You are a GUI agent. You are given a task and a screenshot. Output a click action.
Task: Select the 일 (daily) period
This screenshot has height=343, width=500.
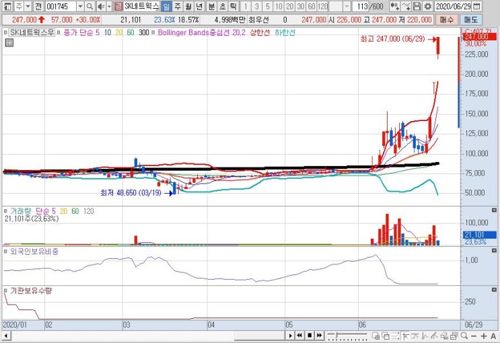pyautogui.click(x=166, y=6)
